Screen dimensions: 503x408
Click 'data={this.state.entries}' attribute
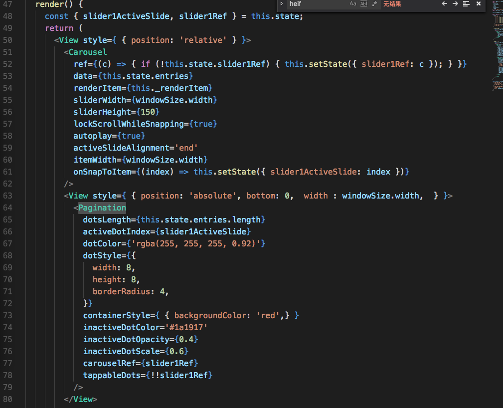[133, 76]
